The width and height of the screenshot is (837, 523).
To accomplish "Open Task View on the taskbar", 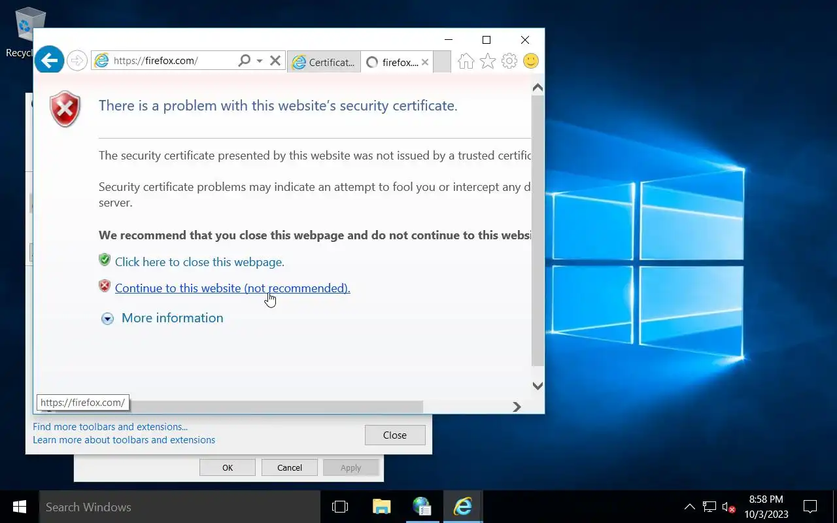I will click(x=340, y=507).
